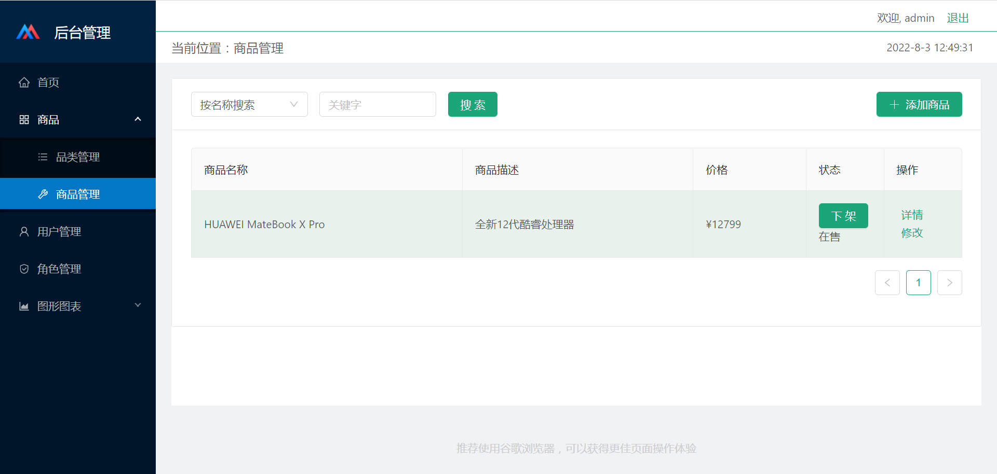Click the backend management logo icon

tap(28, 32)
